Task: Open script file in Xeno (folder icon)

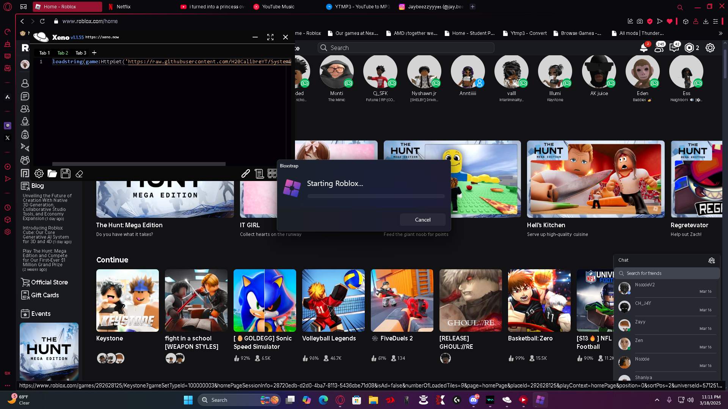Action: click(52, 174)
